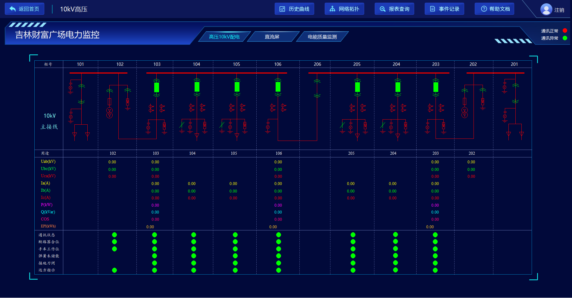Click the 网络拓扑 topology icon

coord(332,9)
